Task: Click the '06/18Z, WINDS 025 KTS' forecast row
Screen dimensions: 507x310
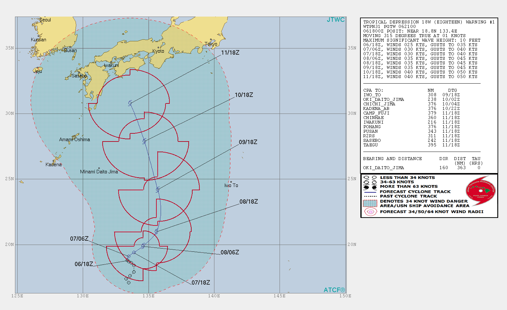Action: [x=420, y=45]
